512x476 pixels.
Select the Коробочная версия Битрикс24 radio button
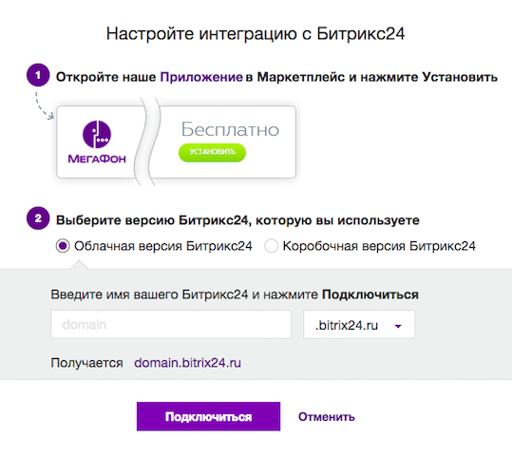tap(271, 246)
